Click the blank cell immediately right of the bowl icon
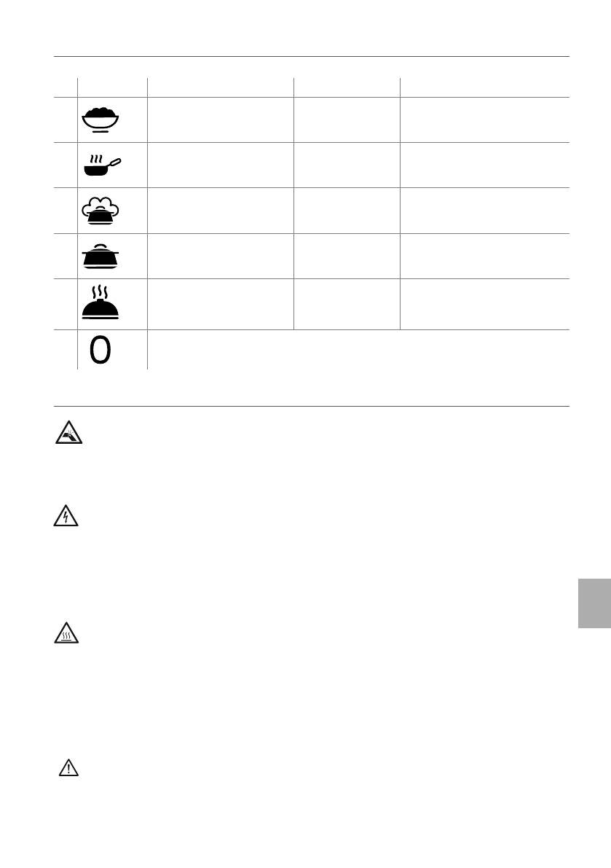This screenshot has width=611, height=868. tap(220, 120)
